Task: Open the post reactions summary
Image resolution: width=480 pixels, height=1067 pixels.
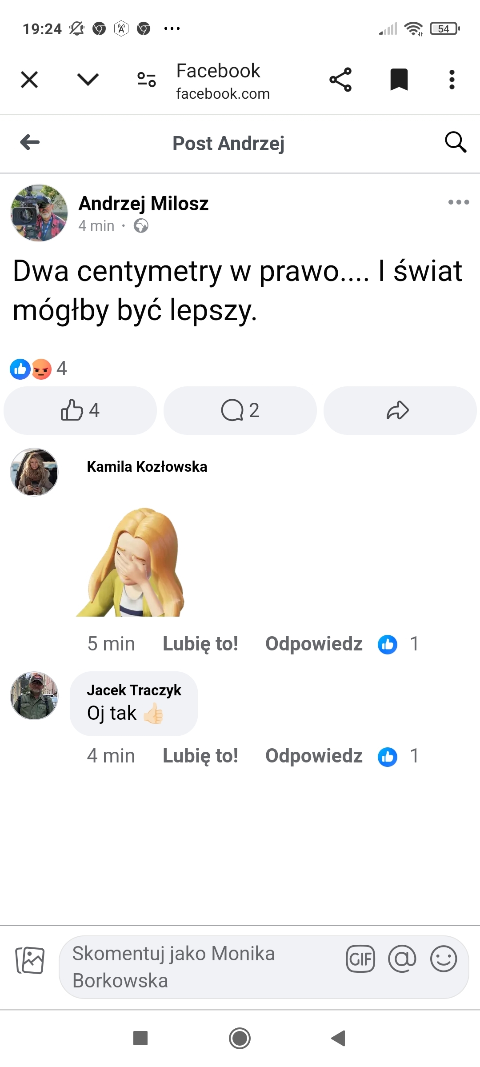Action: [39, 369]
